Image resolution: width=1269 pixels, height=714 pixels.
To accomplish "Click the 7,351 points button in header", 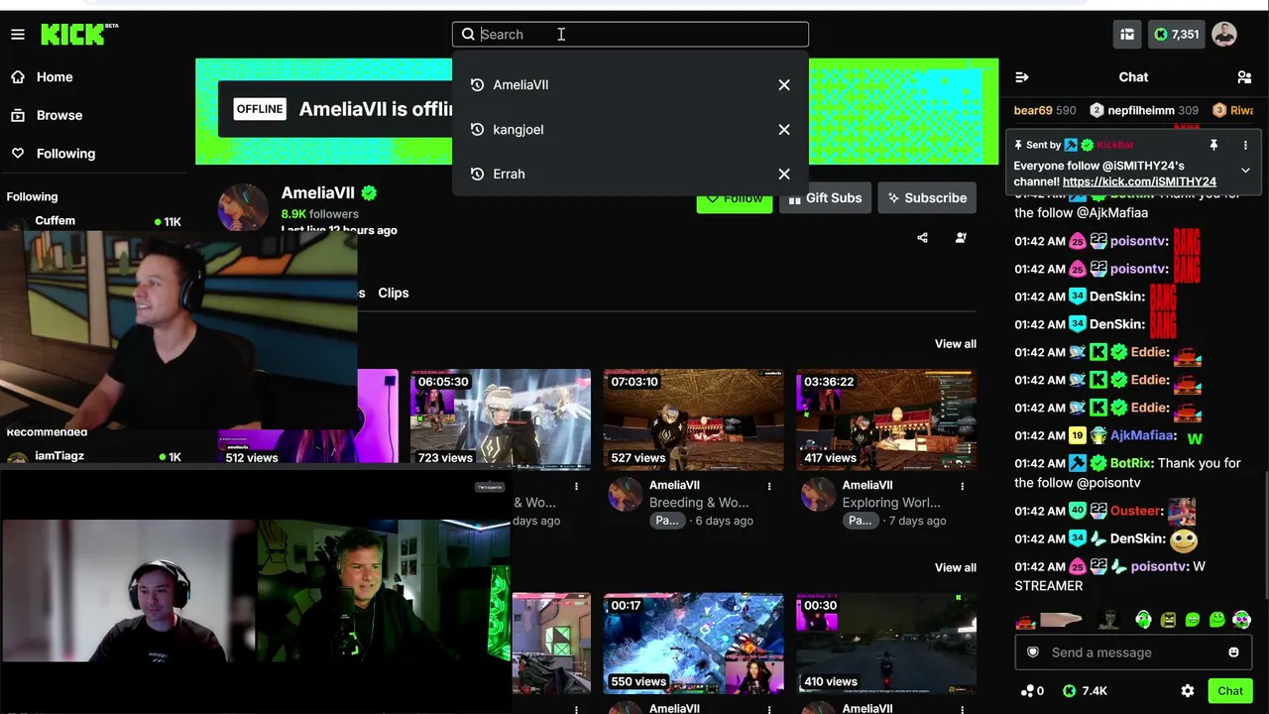I will 1176,35.
